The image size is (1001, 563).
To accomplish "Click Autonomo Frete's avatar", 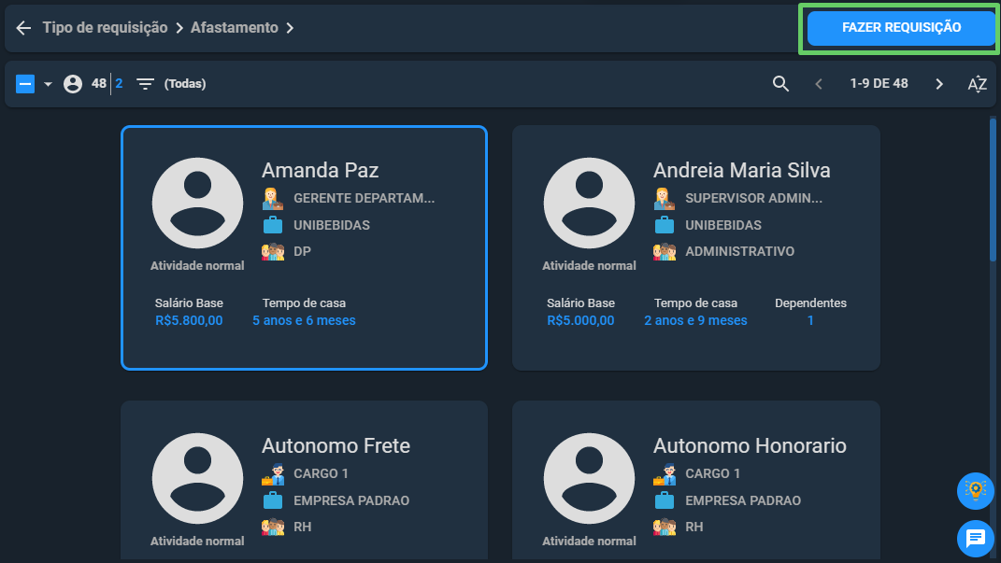I will point(197,478).
